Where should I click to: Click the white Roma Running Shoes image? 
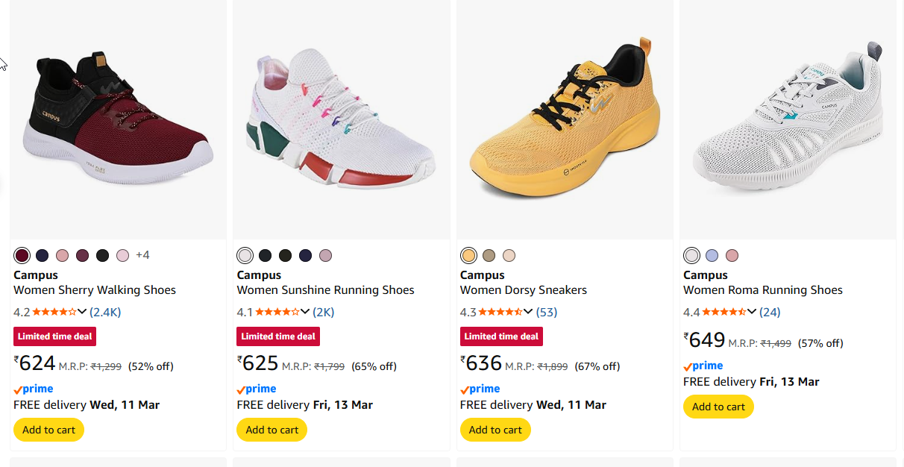point(788,119)
